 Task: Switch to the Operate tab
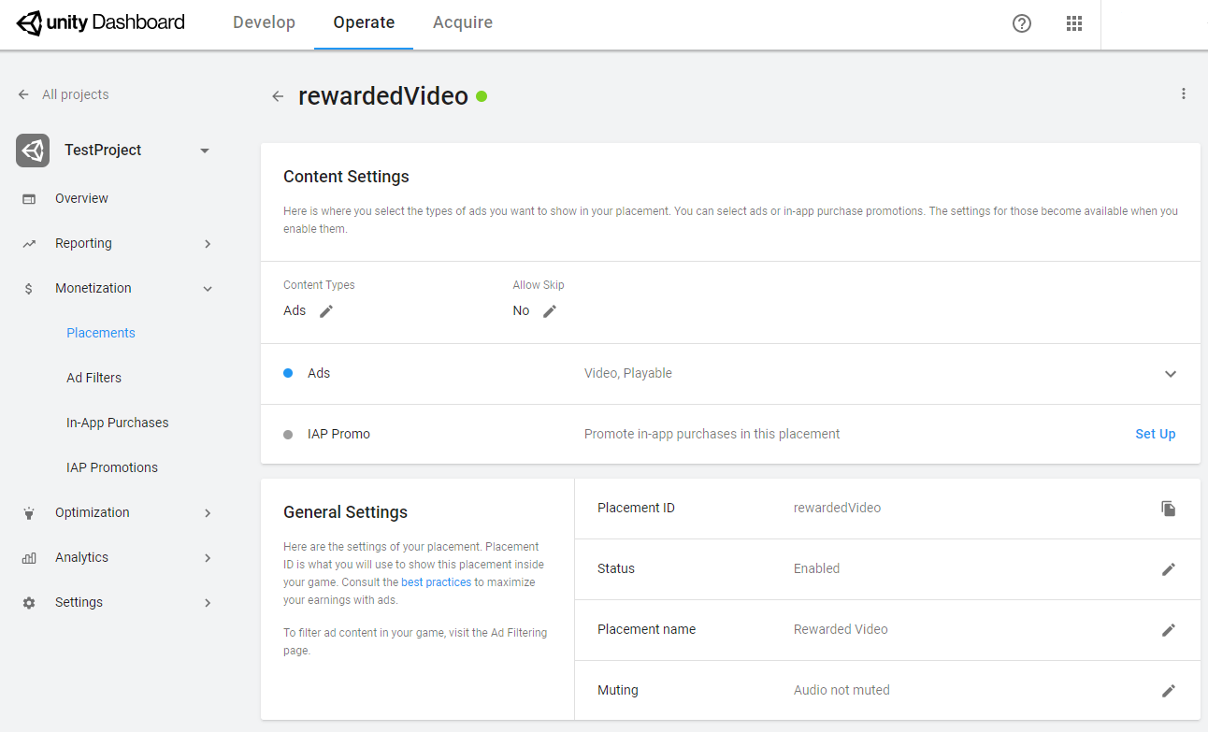pyautogui.click(x=364, y=22)
